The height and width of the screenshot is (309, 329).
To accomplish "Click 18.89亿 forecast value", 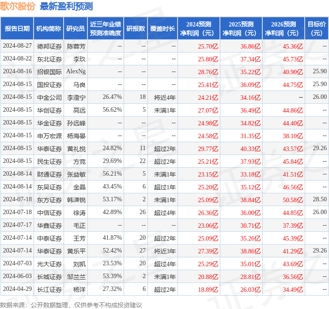I will point(208,290).
